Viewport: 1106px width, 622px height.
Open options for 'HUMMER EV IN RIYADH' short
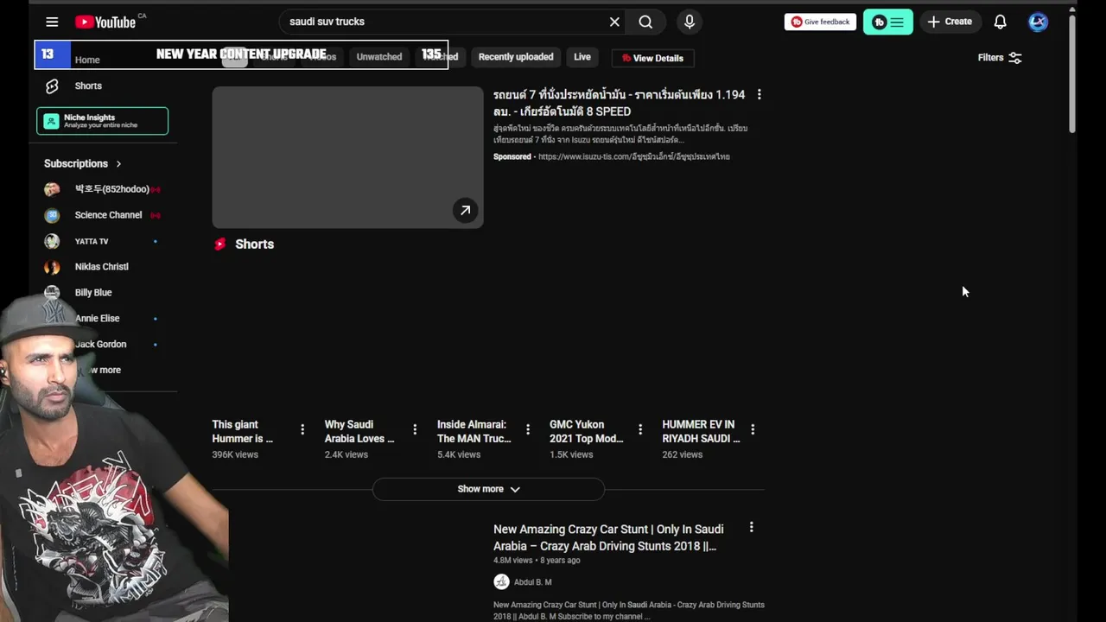(x=753, y=429)
